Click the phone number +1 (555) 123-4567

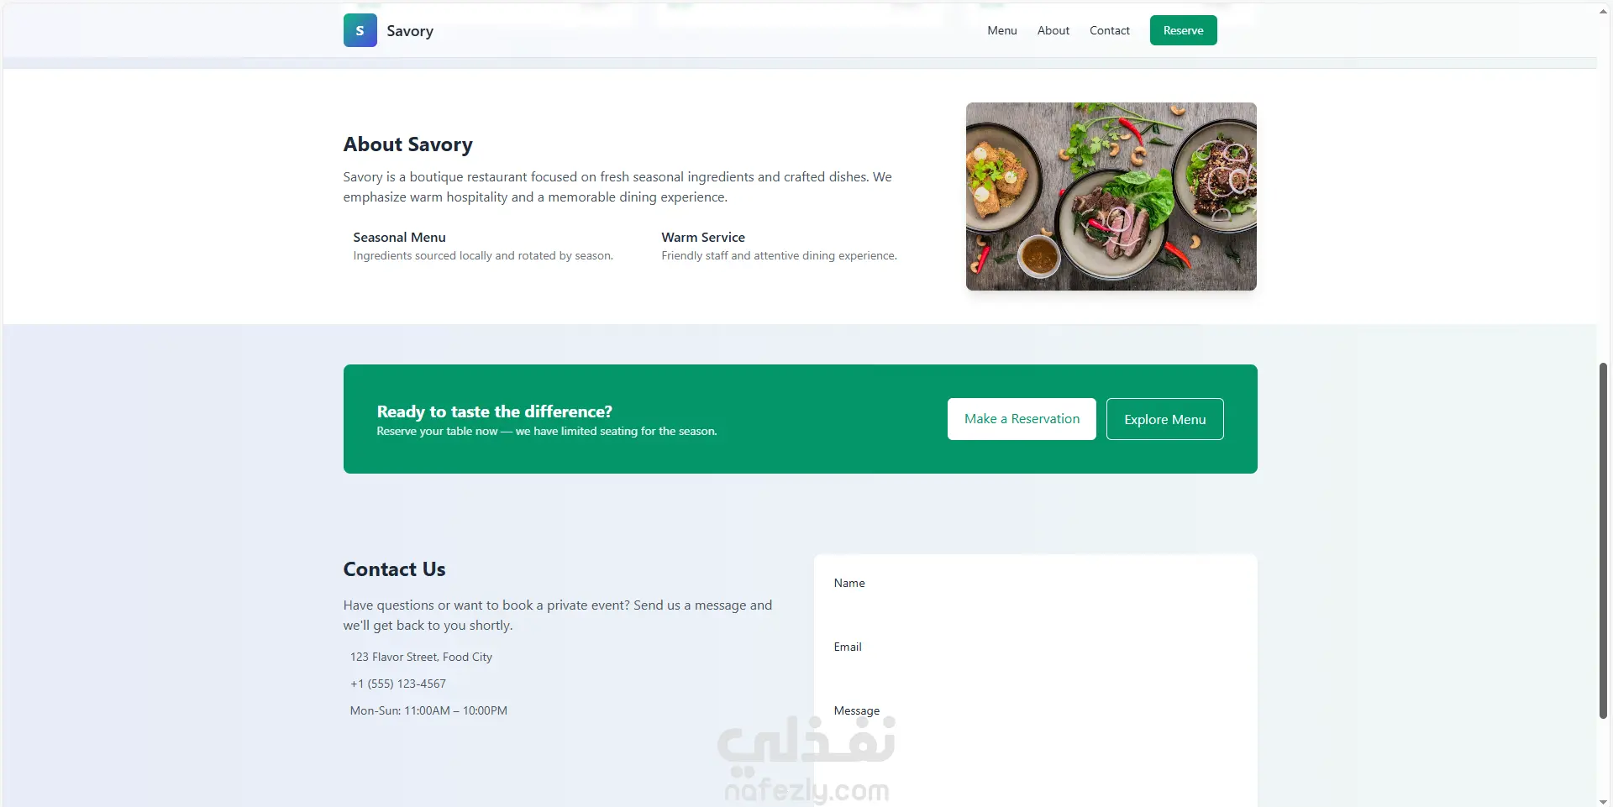(x=397, y=684)
